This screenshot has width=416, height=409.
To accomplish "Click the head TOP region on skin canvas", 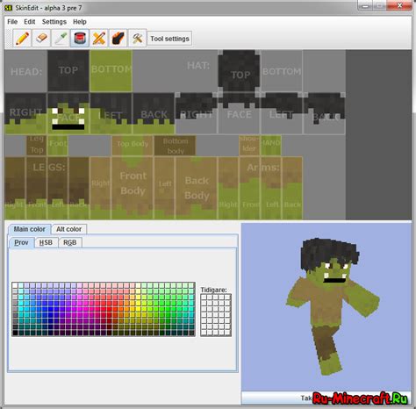I will (x=68, y=71).
